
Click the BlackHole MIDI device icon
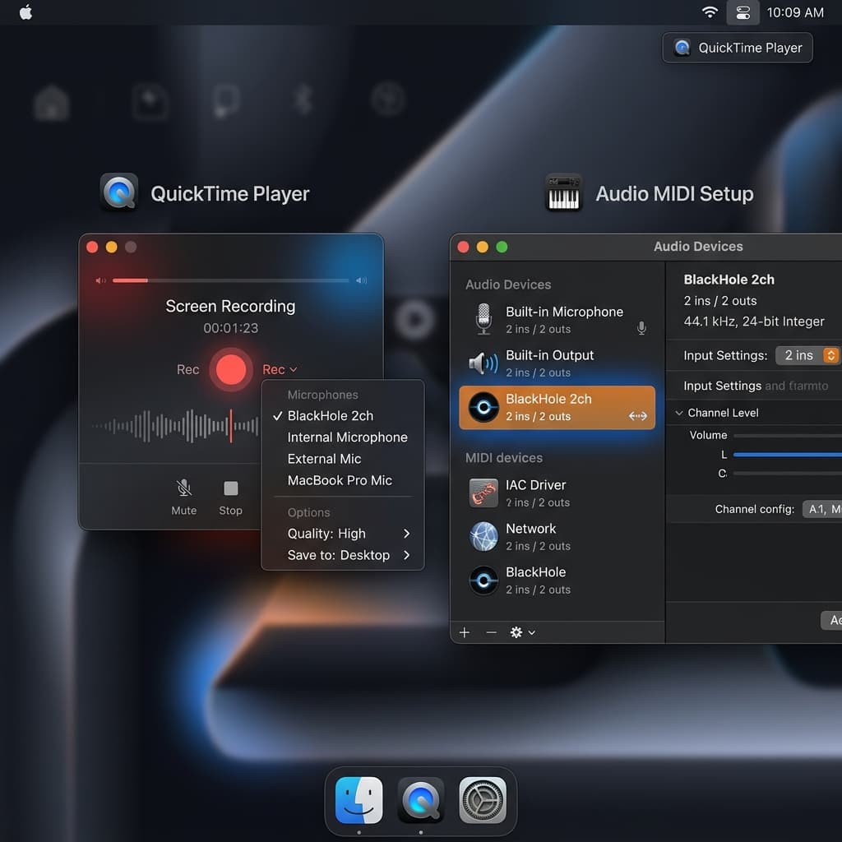click(483, 581)
